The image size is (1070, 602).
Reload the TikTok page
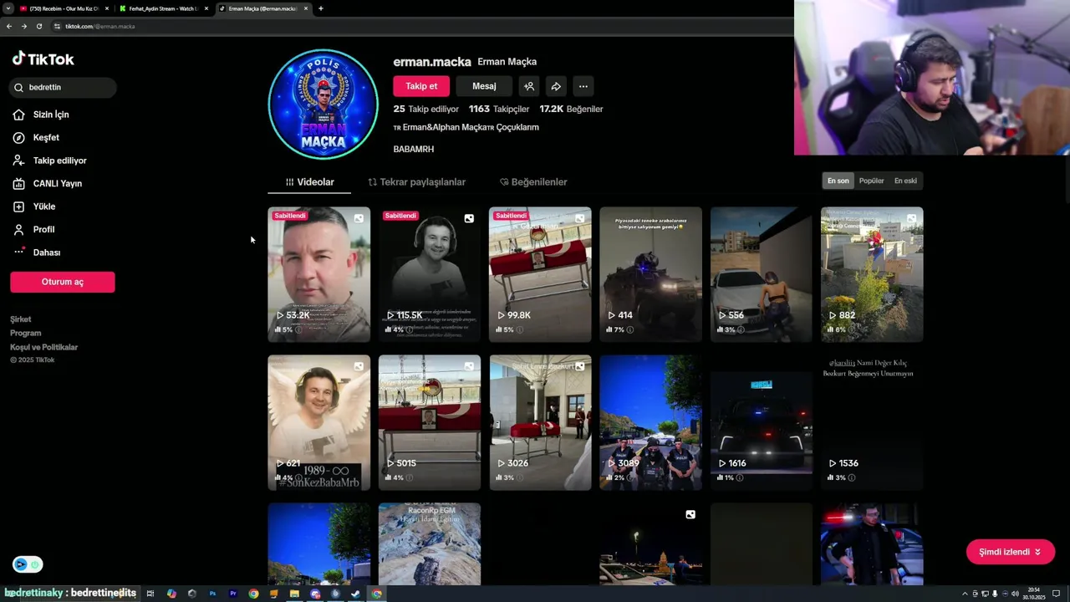click(x=38, y=26)
